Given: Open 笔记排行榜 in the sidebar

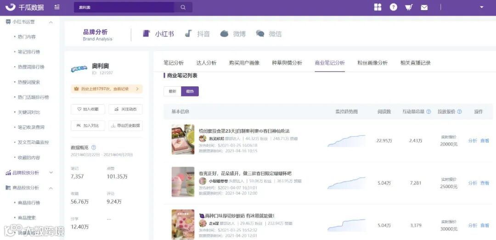Looking at the screenshot, I should coord(29,52).
